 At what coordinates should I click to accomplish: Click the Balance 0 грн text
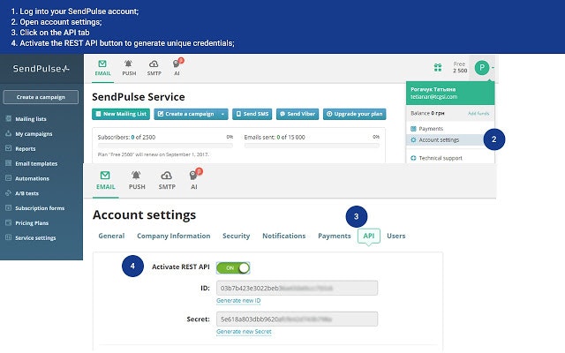click(427, 113)
